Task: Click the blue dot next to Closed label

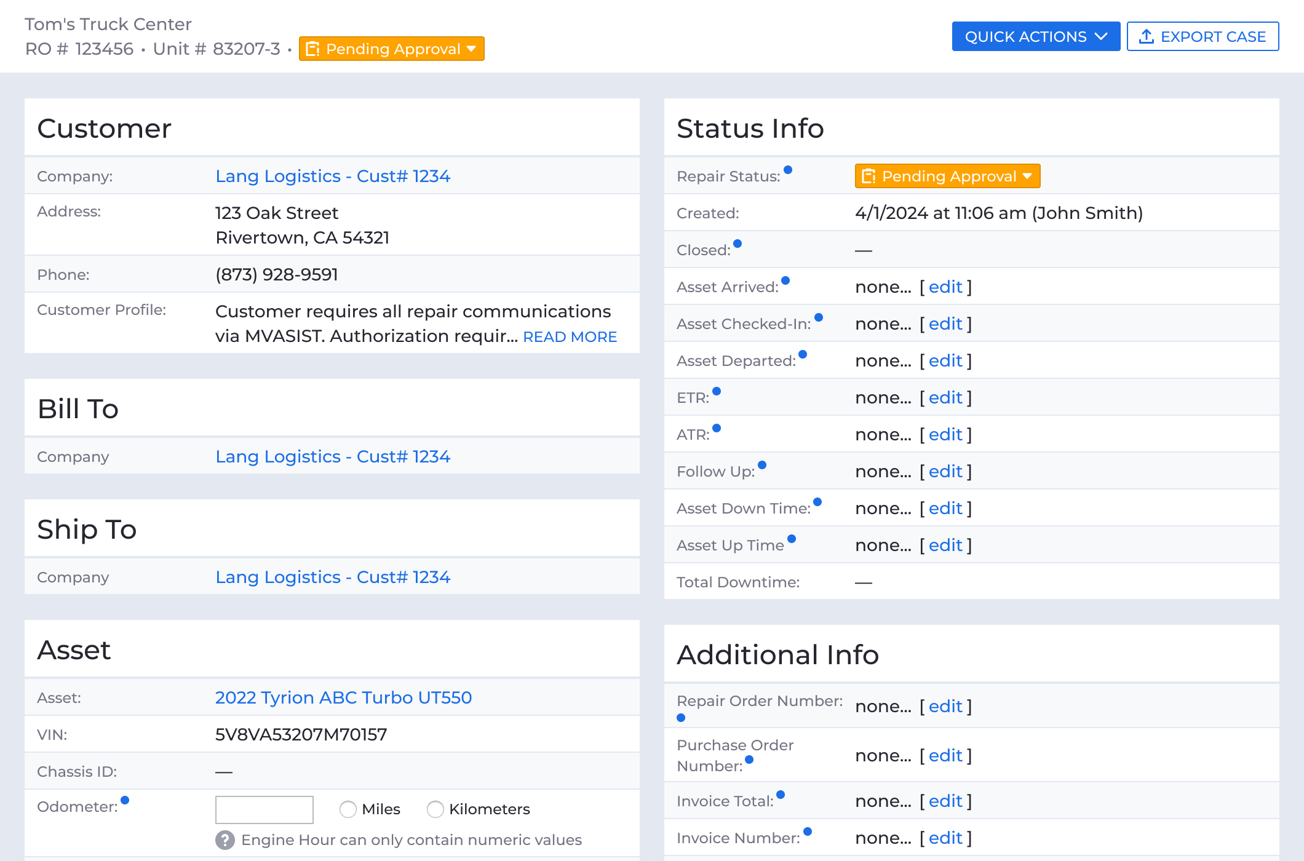Action: [x=737, y=244]
